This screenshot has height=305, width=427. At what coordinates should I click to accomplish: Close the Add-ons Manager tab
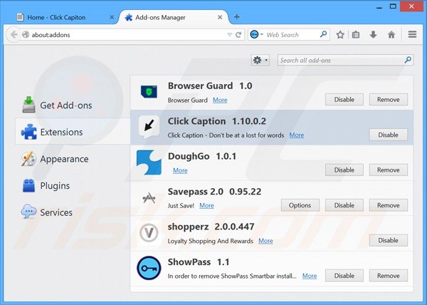coord(220,17)
